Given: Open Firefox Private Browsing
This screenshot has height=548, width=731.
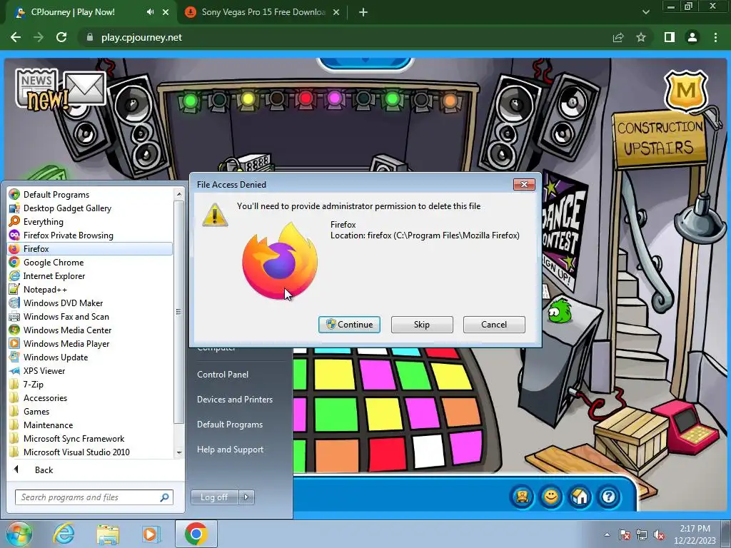Looking at the screenshot, I should 68,235.
